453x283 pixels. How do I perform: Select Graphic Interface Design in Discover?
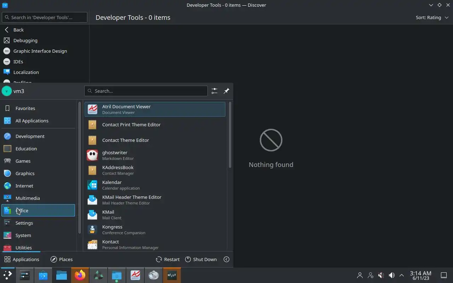pyautogui.click(x=45, y=51)
